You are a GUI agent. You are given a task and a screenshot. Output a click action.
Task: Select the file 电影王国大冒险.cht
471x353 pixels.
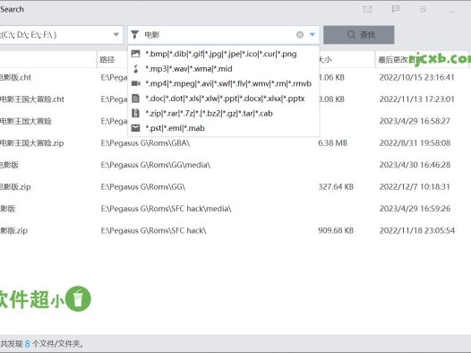(32, 99)
